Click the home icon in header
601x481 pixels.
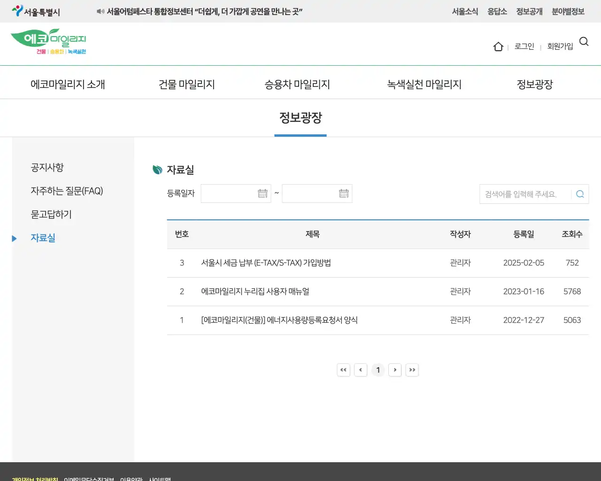point(498,47)
